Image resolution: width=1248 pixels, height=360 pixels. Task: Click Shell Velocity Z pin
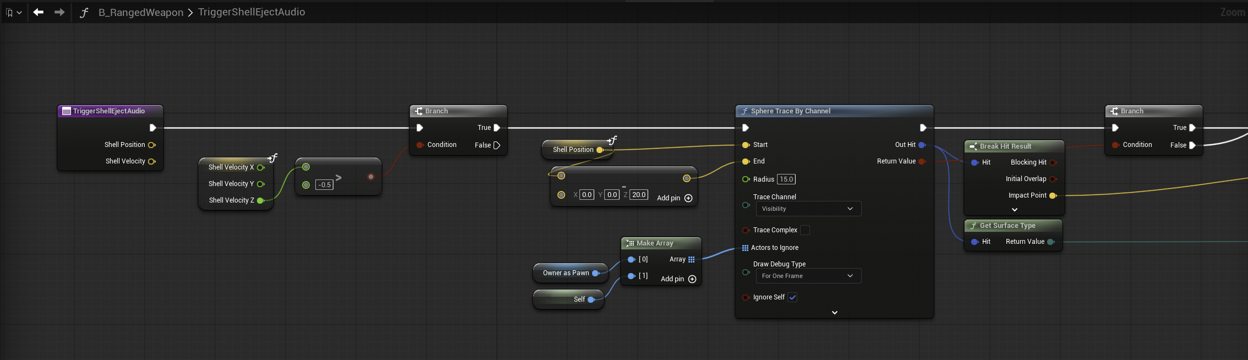click(x=261, y=200)
